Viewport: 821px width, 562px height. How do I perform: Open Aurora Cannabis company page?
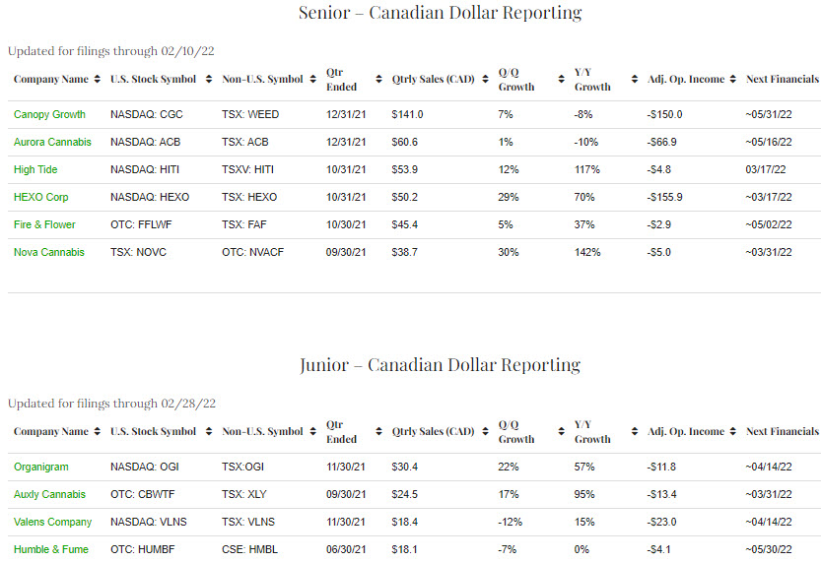coord(52,142)
